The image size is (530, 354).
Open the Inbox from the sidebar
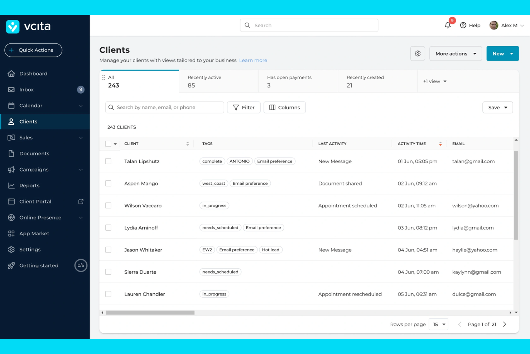coord(26,89)
